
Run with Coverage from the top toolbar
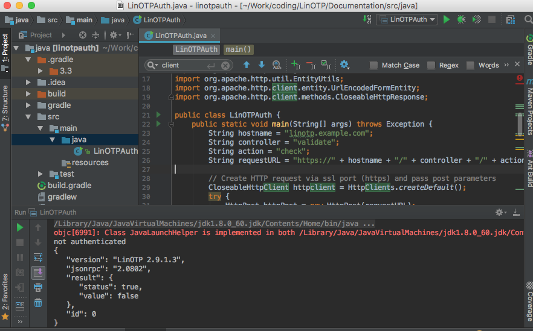pos(476,19)
